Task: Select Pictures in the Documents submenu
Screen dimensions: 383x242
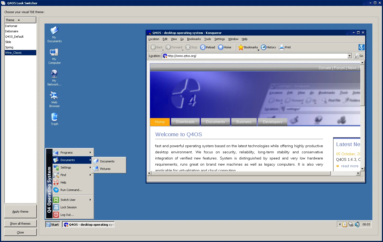Action: 109,169
